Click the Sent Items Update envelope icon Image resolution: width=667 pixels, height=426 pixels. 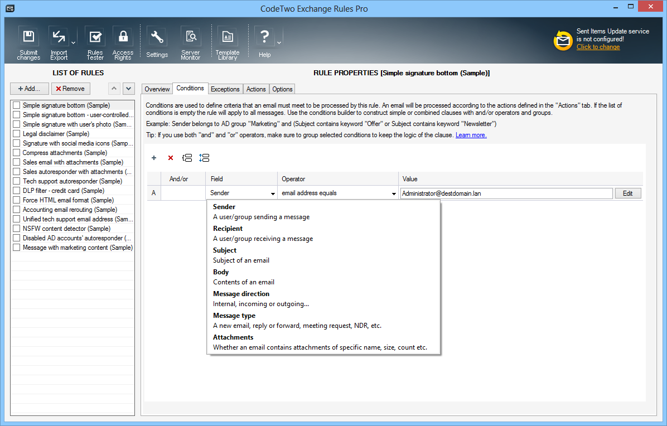pos(563,40)
